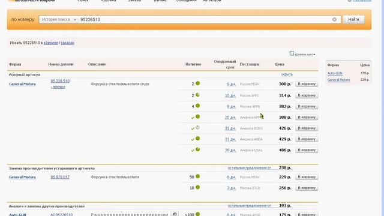Viewport: 384px width, 216px height.
Task: Open the 31 дн. delivery link for the 426 р. offer
Action: pyautogui.click(x=230, y=128)
